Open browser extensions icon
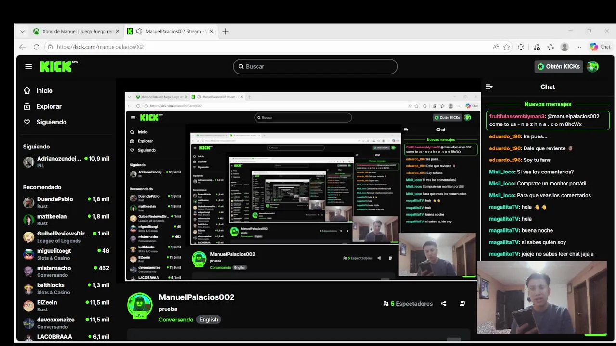 tap(521, 47)
